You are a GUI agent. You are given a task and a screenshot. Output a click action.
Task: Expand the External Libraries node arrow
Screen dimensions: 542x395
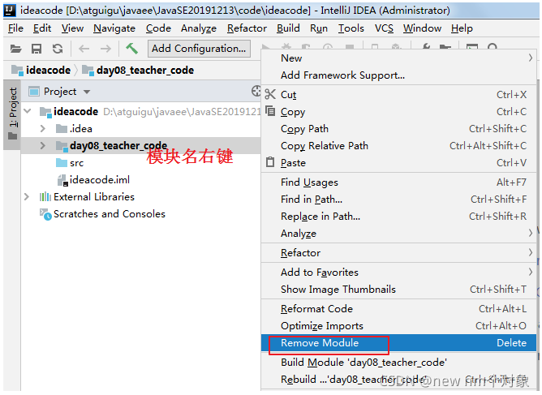(x=27, y=197)
